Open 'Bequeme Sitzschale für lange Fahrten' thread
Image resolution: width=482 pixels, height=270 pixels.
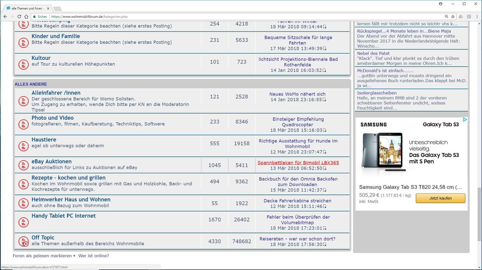click(298, 40)
